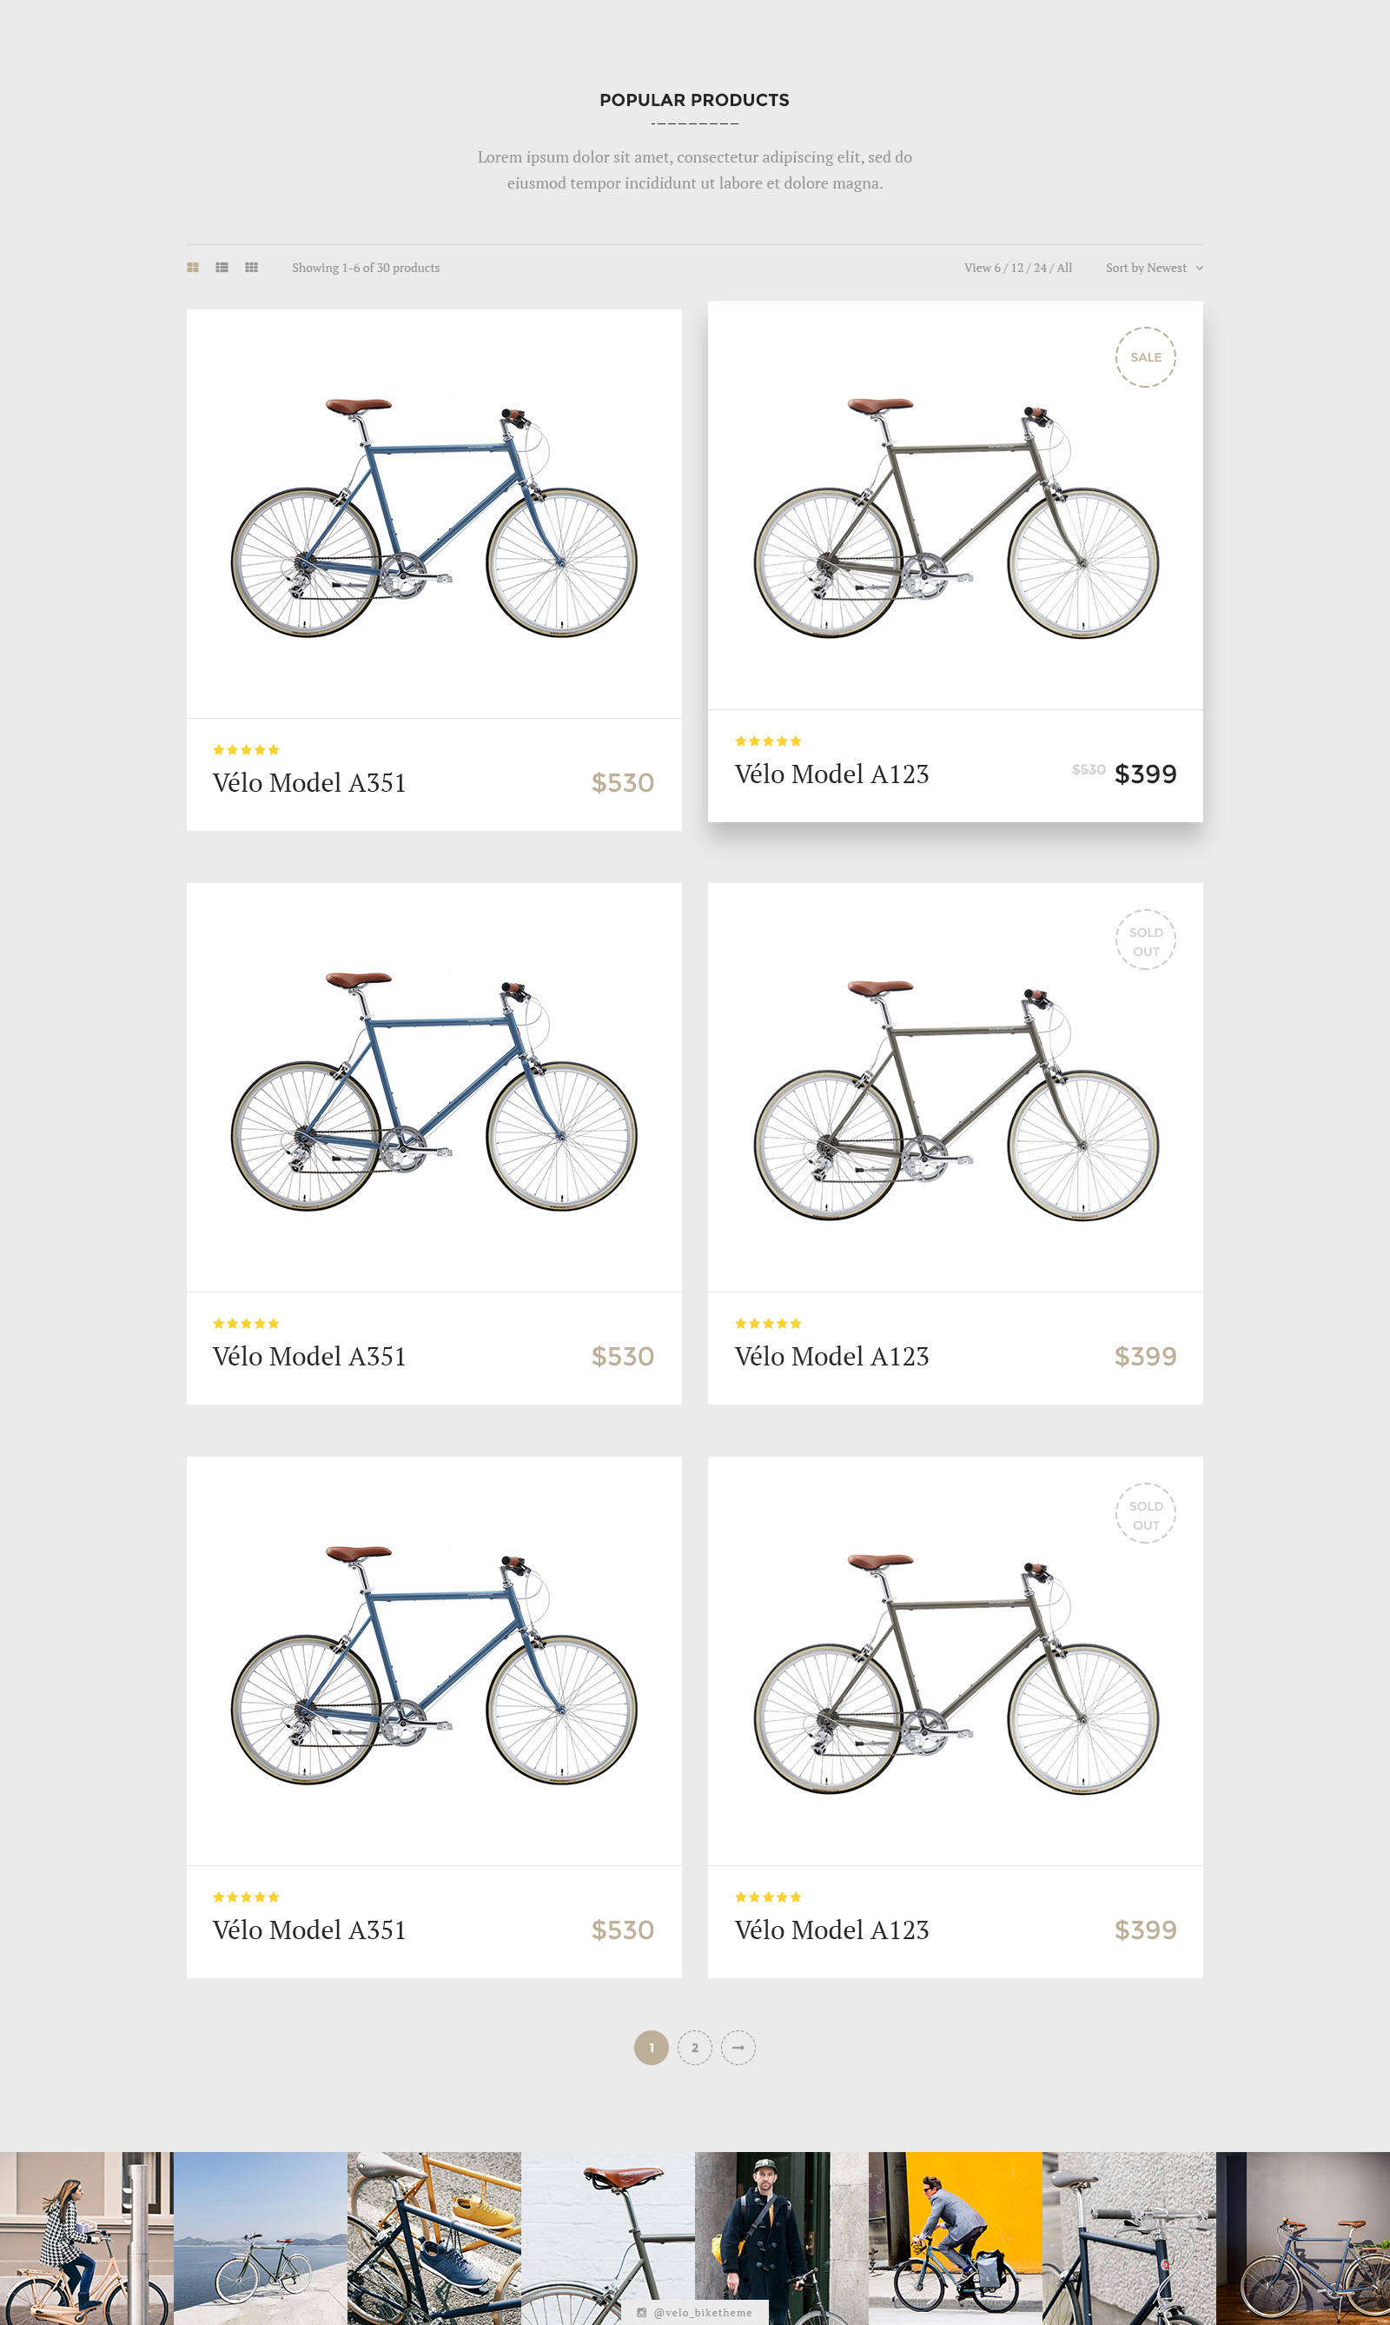Go to page 2 of products
Viewport: 1390px width, 2325px height.
pyautogui.click(x=694, y=2048)
